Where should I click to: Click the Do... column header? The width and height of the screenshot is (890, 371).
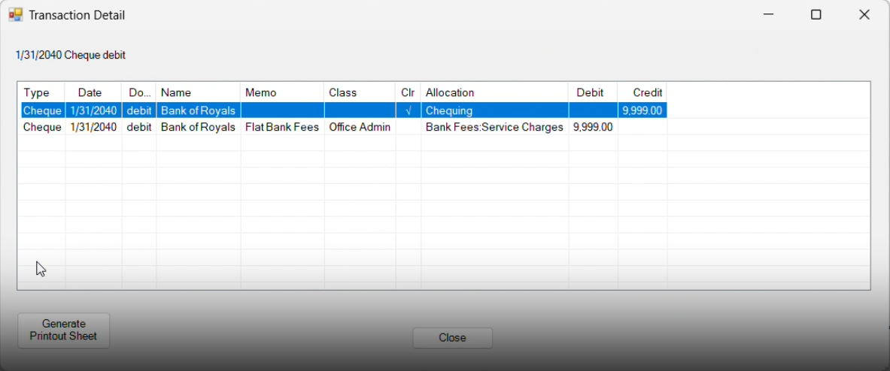click(140, 93)
